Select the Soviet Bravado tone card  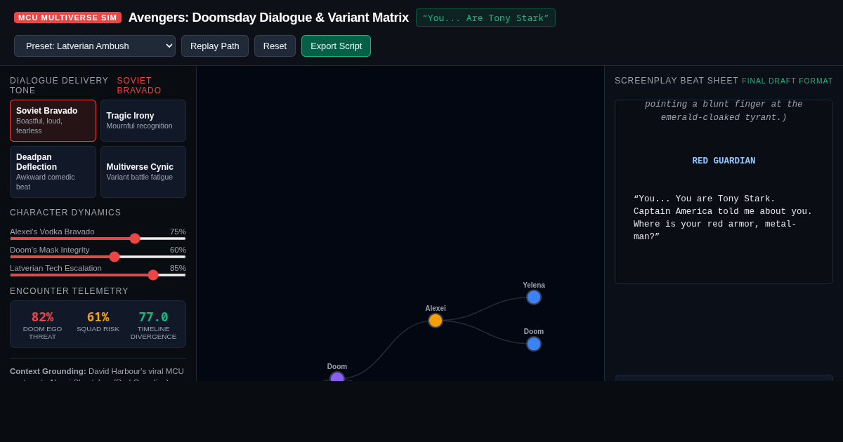pos(53,121)
